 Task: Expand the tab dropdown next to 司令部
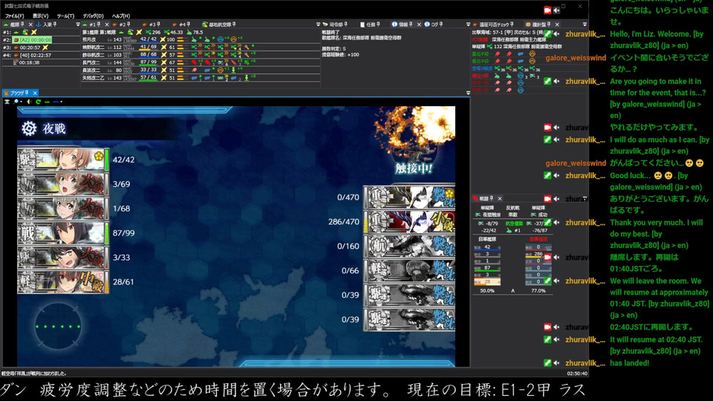pos(318,25)
